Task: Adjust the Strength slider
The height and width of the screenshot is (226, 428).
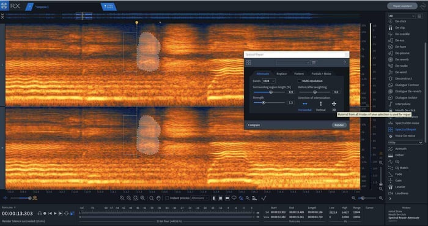Action: pyautogui.click(x=270, y=103)
